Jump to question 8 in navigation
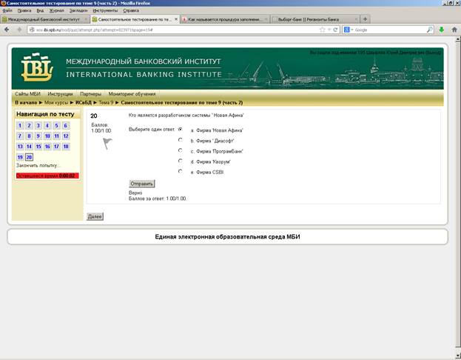The image size is (461, 360). coord(29,136)
